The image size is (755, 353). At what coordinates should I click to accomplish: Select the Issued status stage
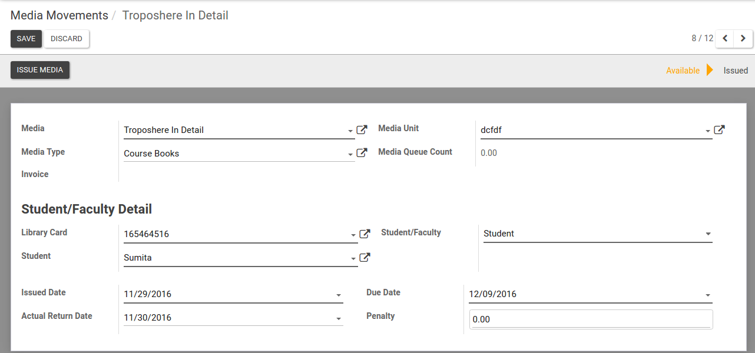point(736,71)
